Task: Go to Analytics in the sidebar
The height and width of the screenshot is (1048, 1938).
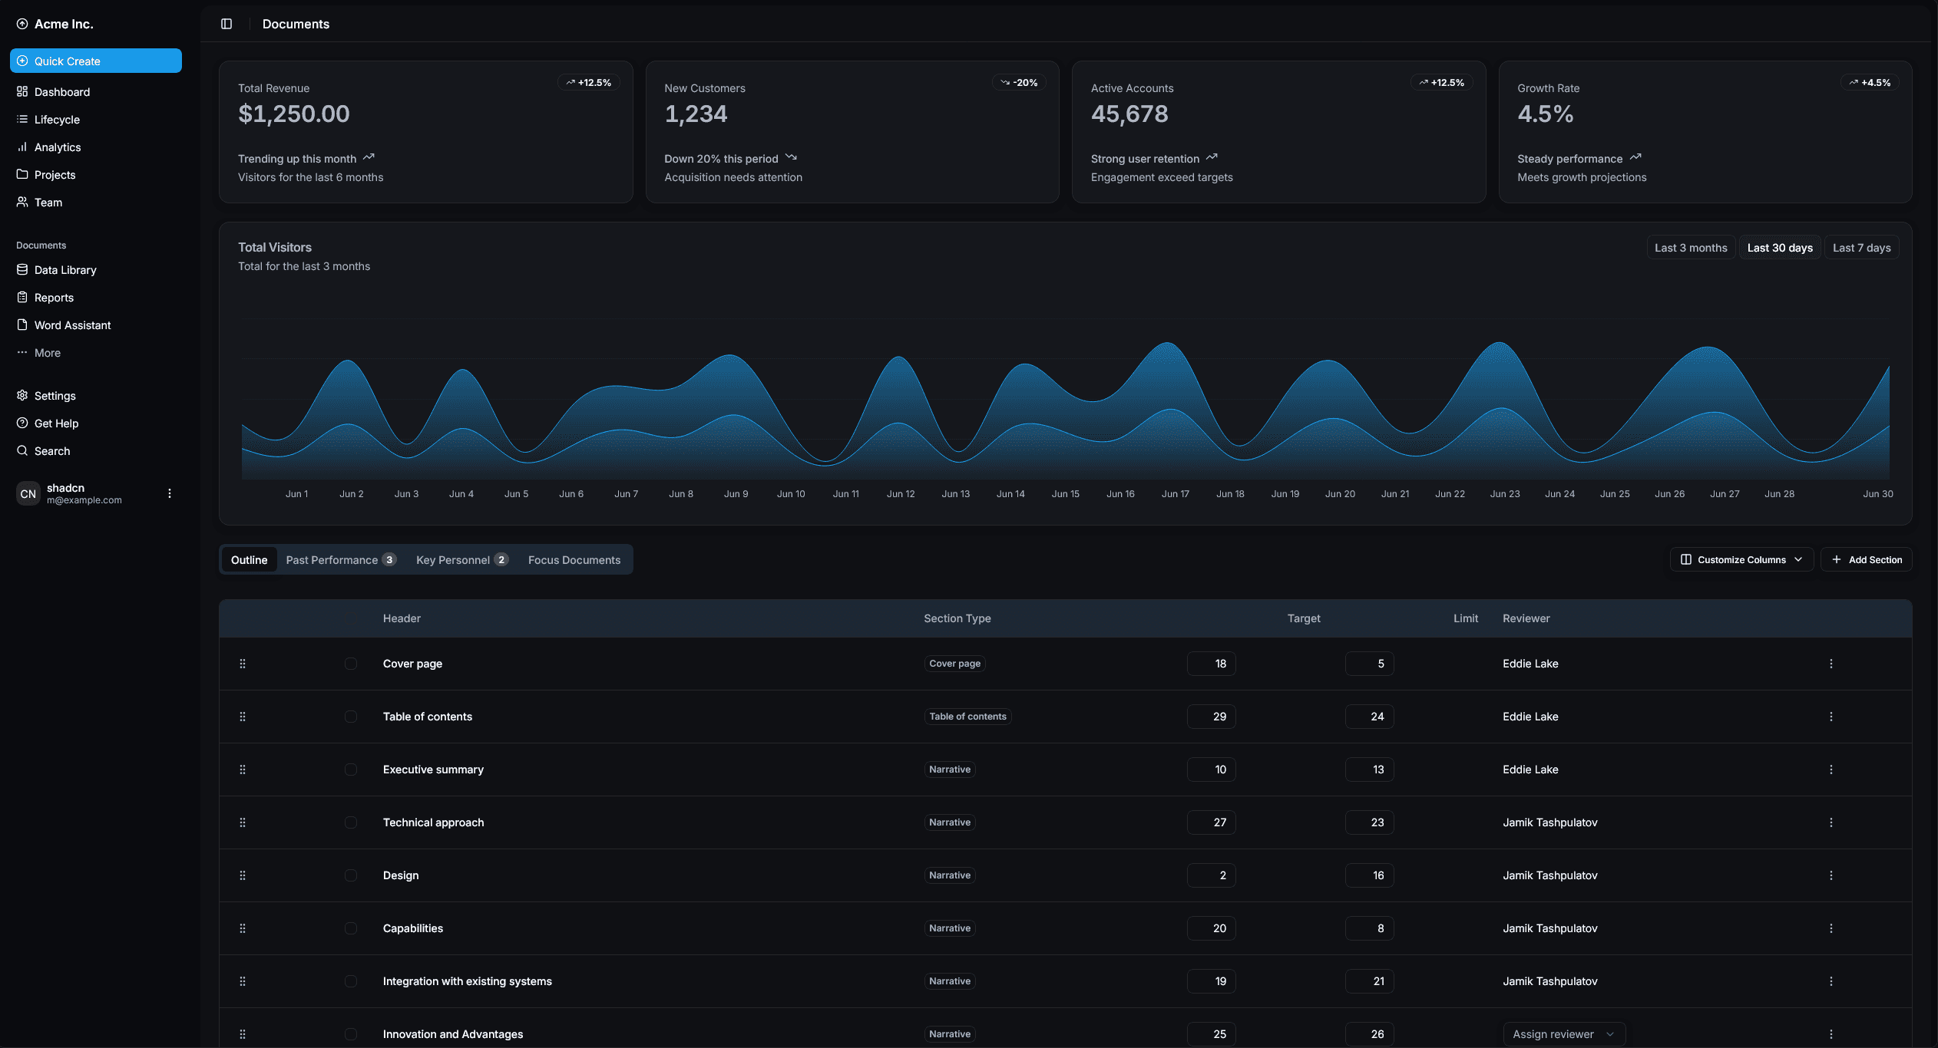Action: coord(57,147)
